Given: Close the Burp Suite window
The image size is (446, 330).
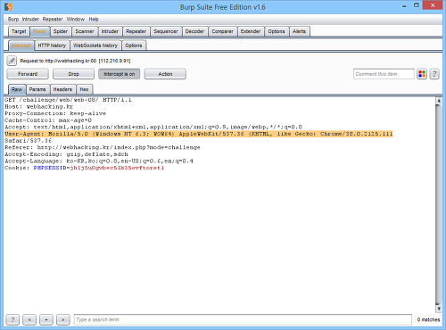Looking at the screenshot, I should [433, 5].
